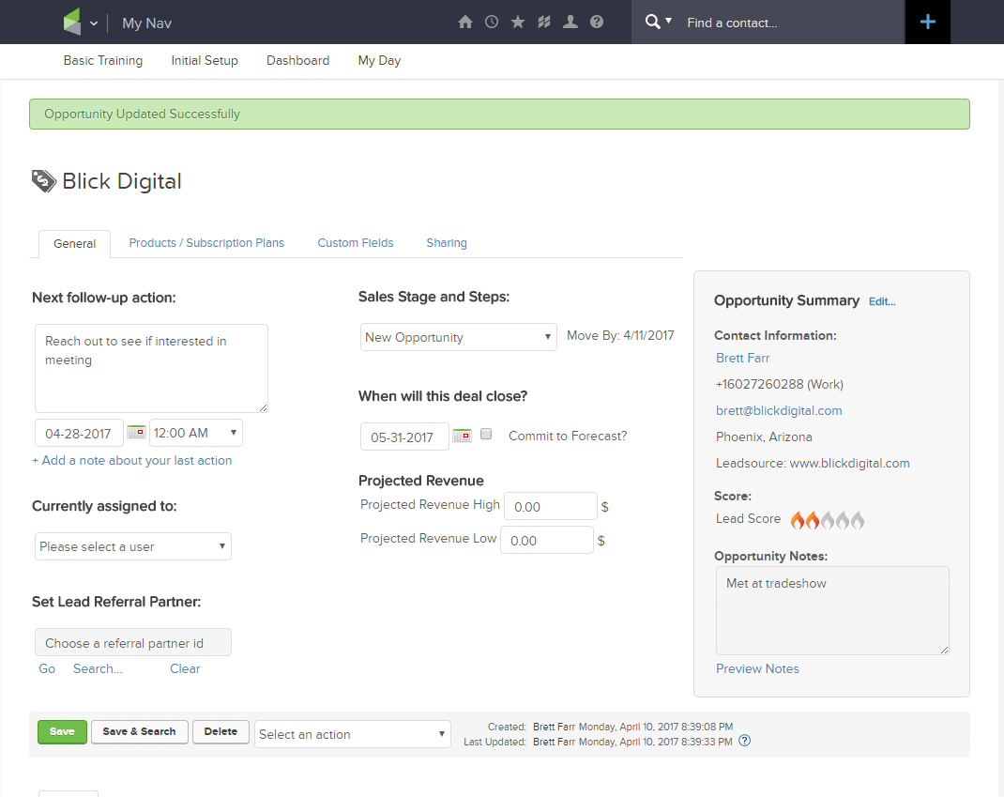Image resolution: width=1004 pixels, height=797 pixels.
Task: Open the user profile icon
Action: (x=570, y=23)
